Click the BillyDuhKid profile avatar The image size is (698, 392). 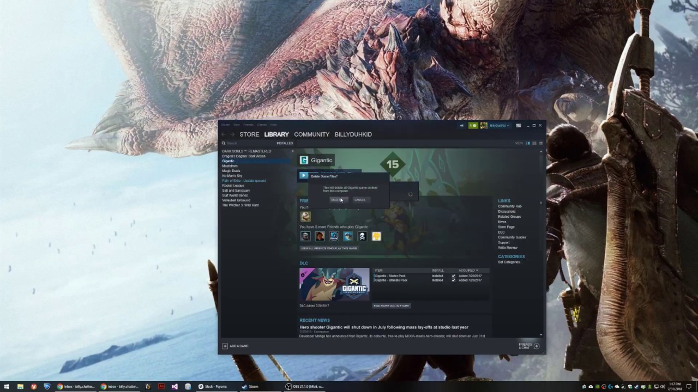[x=484, y=126]
